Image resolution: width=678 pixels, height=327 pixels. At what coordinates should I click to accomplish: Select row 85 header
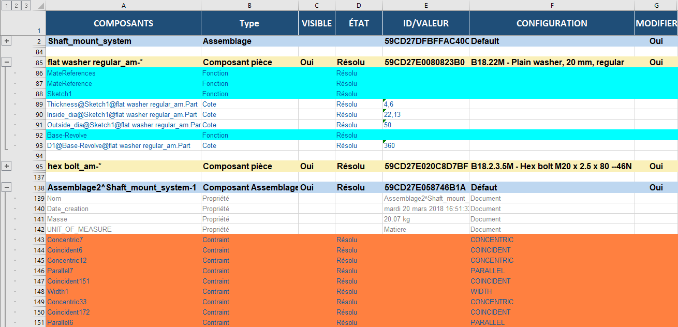pos(39,62)
